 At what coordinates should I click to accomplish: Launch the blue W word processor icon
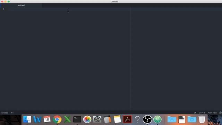pos(37,119)
